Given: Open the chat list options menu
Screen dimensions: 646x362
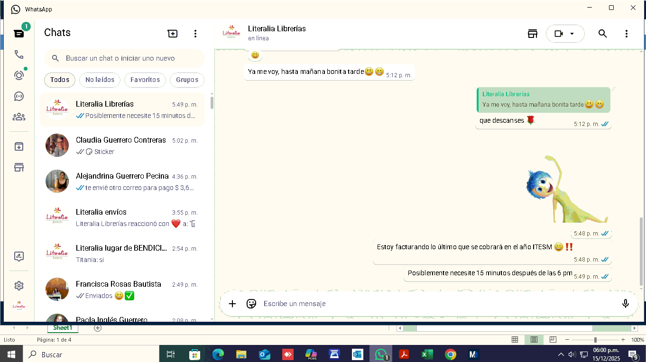Looking at the screenshot, I should (195, 33).
